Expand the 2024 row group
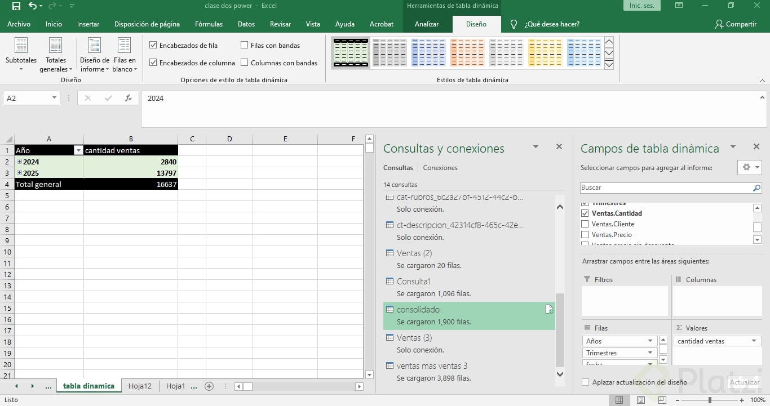 pyautogui.click(x=20, y=162)
